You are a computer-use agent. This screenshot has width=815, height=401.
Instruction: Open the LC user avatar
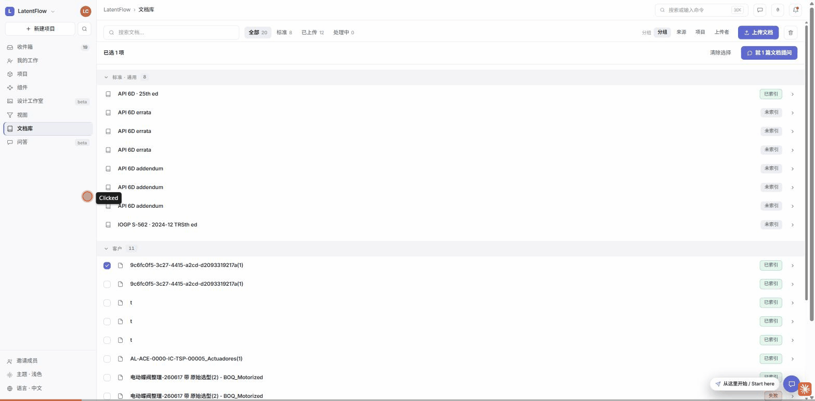tap(86, 11)
